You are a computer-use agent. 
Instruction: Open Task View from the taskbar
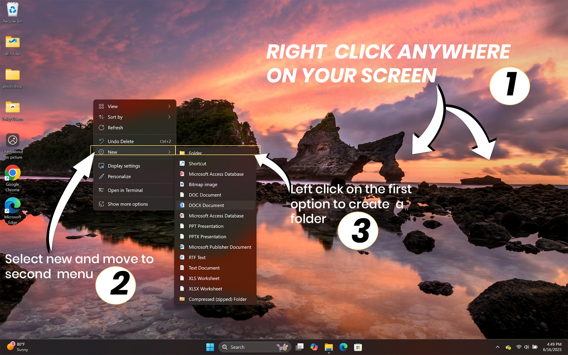pos(300,347)
